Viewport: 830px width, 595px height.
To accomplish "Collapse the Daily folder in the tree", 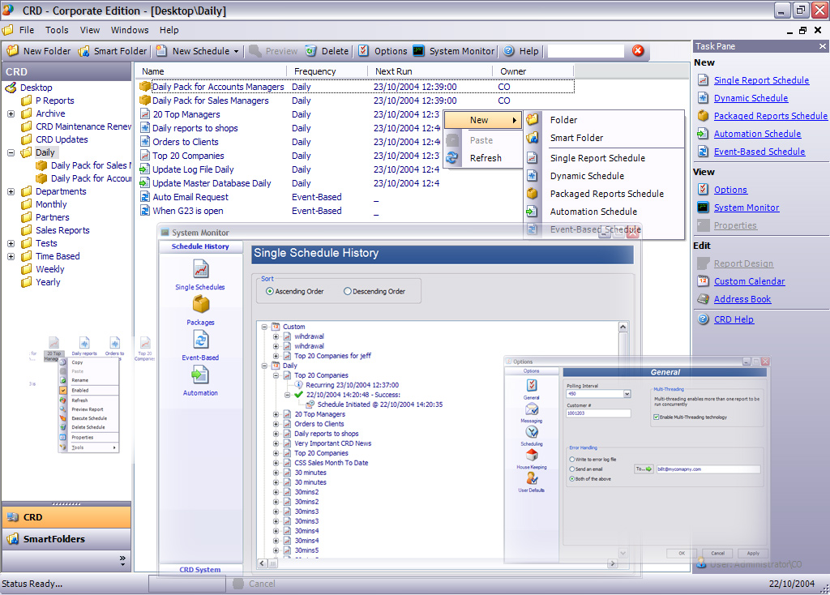I will pos(11,152).
